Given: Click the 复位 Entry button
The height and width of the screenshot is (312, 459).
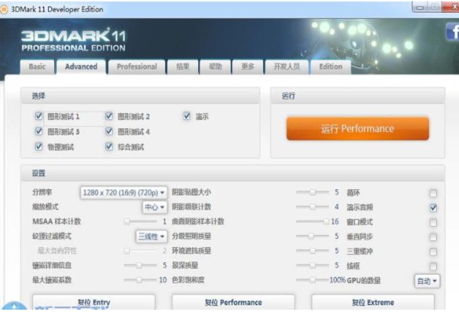Looking at the screenshot, I should point(94,302).
